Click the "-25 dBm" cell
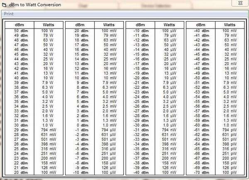Image resolution: width=249 pixels, height=180 pixels. click(141, 102)
